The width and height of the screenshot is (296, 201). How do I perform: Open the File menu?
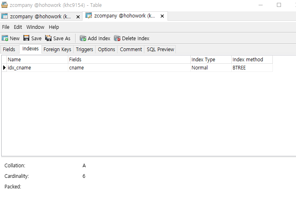point(6,27)
